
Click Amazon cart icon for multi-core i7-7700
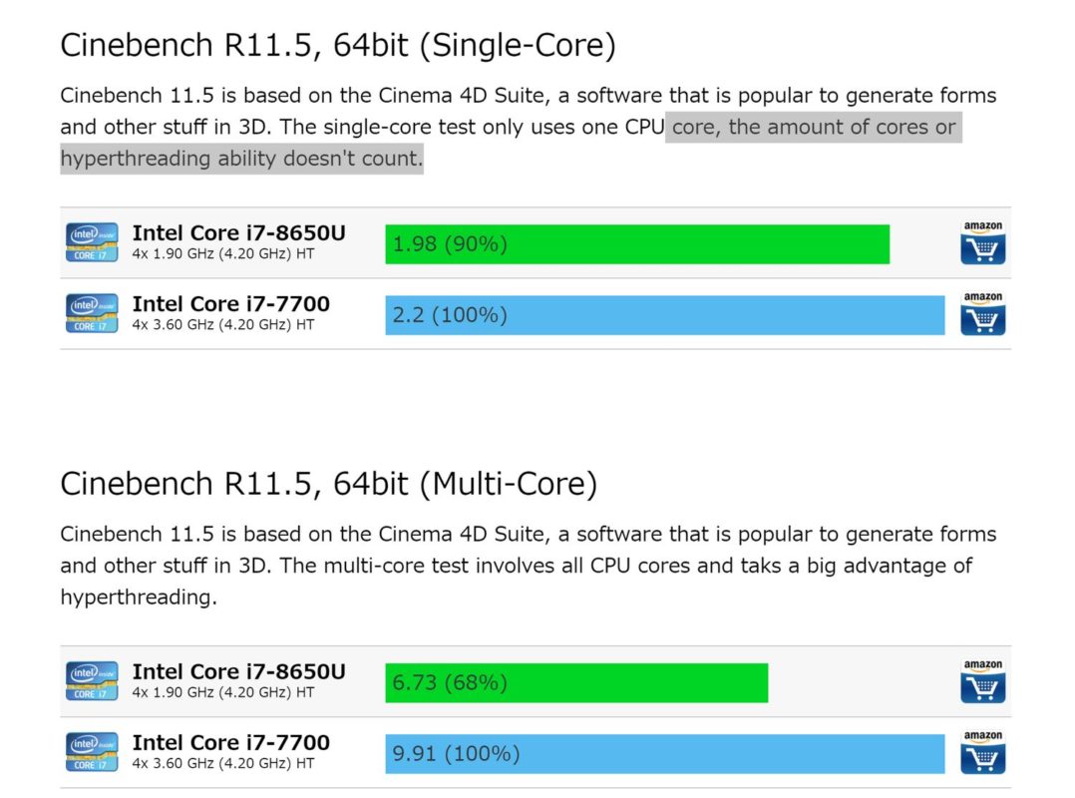tap(982, 753)
